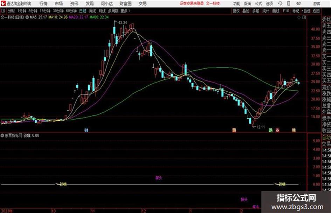Select the 日线 daily period tab
This screenshot has width=331, height=213.
(x=83, y=11)
